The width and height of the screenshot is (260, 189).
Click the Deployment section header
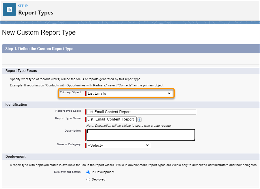click(16, 157)
